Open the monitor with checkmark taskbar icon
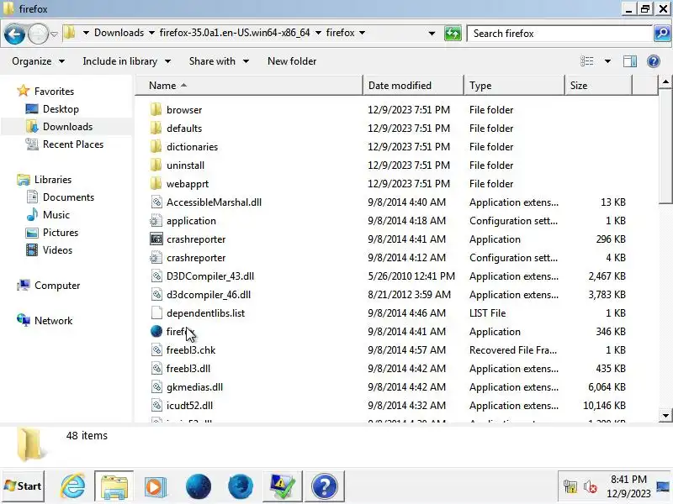Image resolution: width=673 pixels, height=504 pixels. pyautogui.click(x=283, y=486)
